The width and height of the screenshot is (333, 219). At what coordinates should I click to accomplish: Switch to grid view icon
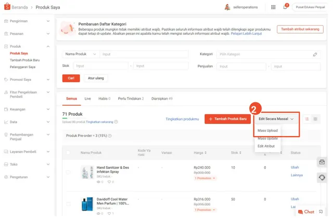point(315,119)
